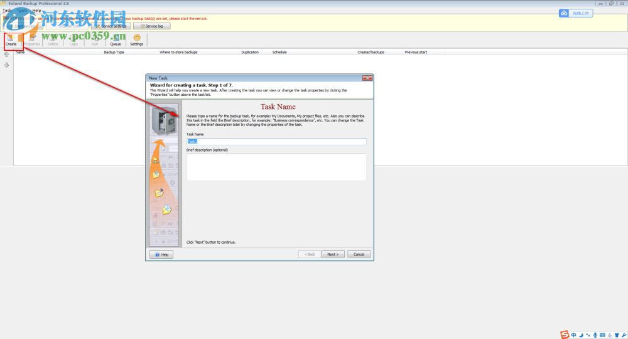Click the Brief description text area
This screenshot has width=628, height=339.
(x=276, y=167)
